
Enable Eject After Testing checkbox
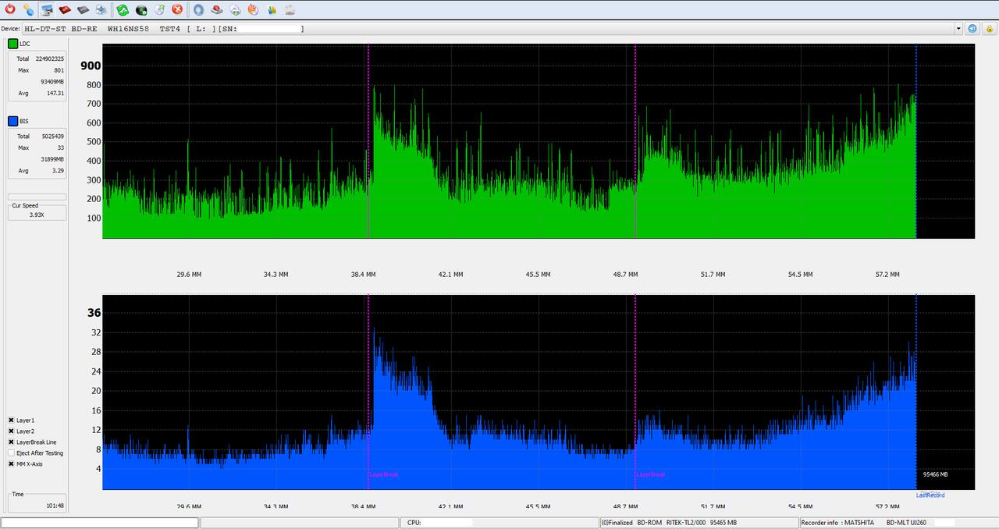[12, 453]
